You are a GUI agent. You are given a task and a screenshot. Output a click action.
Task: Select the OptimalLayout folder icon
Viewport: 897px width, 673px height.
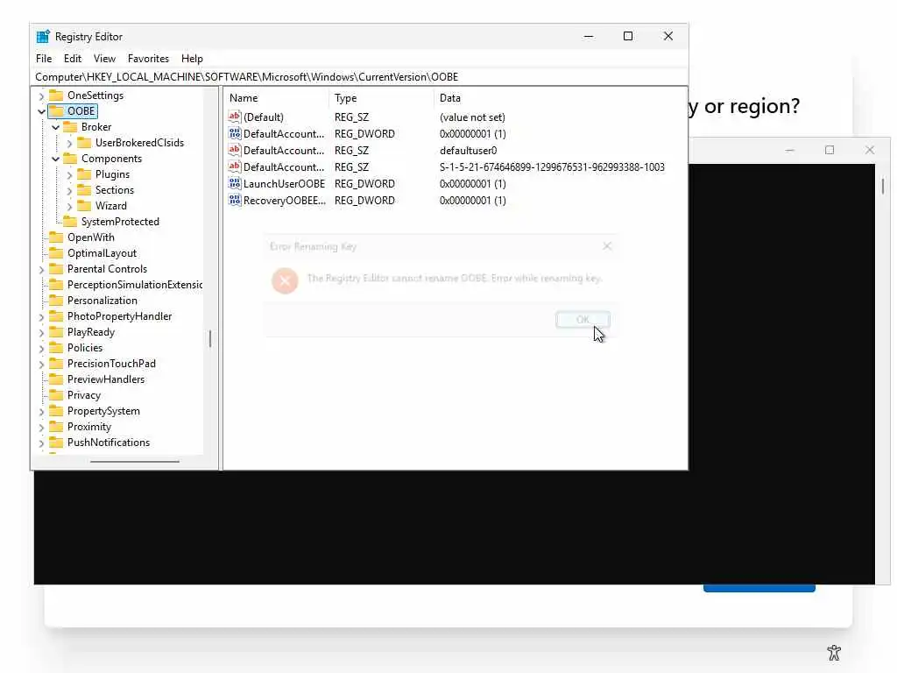click(x=56, y=253)
